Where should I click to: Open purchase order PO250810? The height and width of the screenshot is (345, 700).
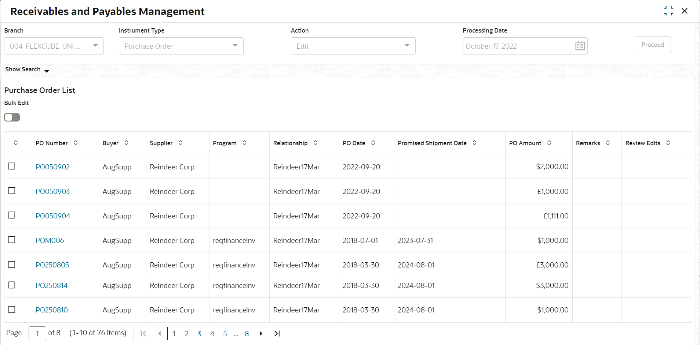pos(51,310)
